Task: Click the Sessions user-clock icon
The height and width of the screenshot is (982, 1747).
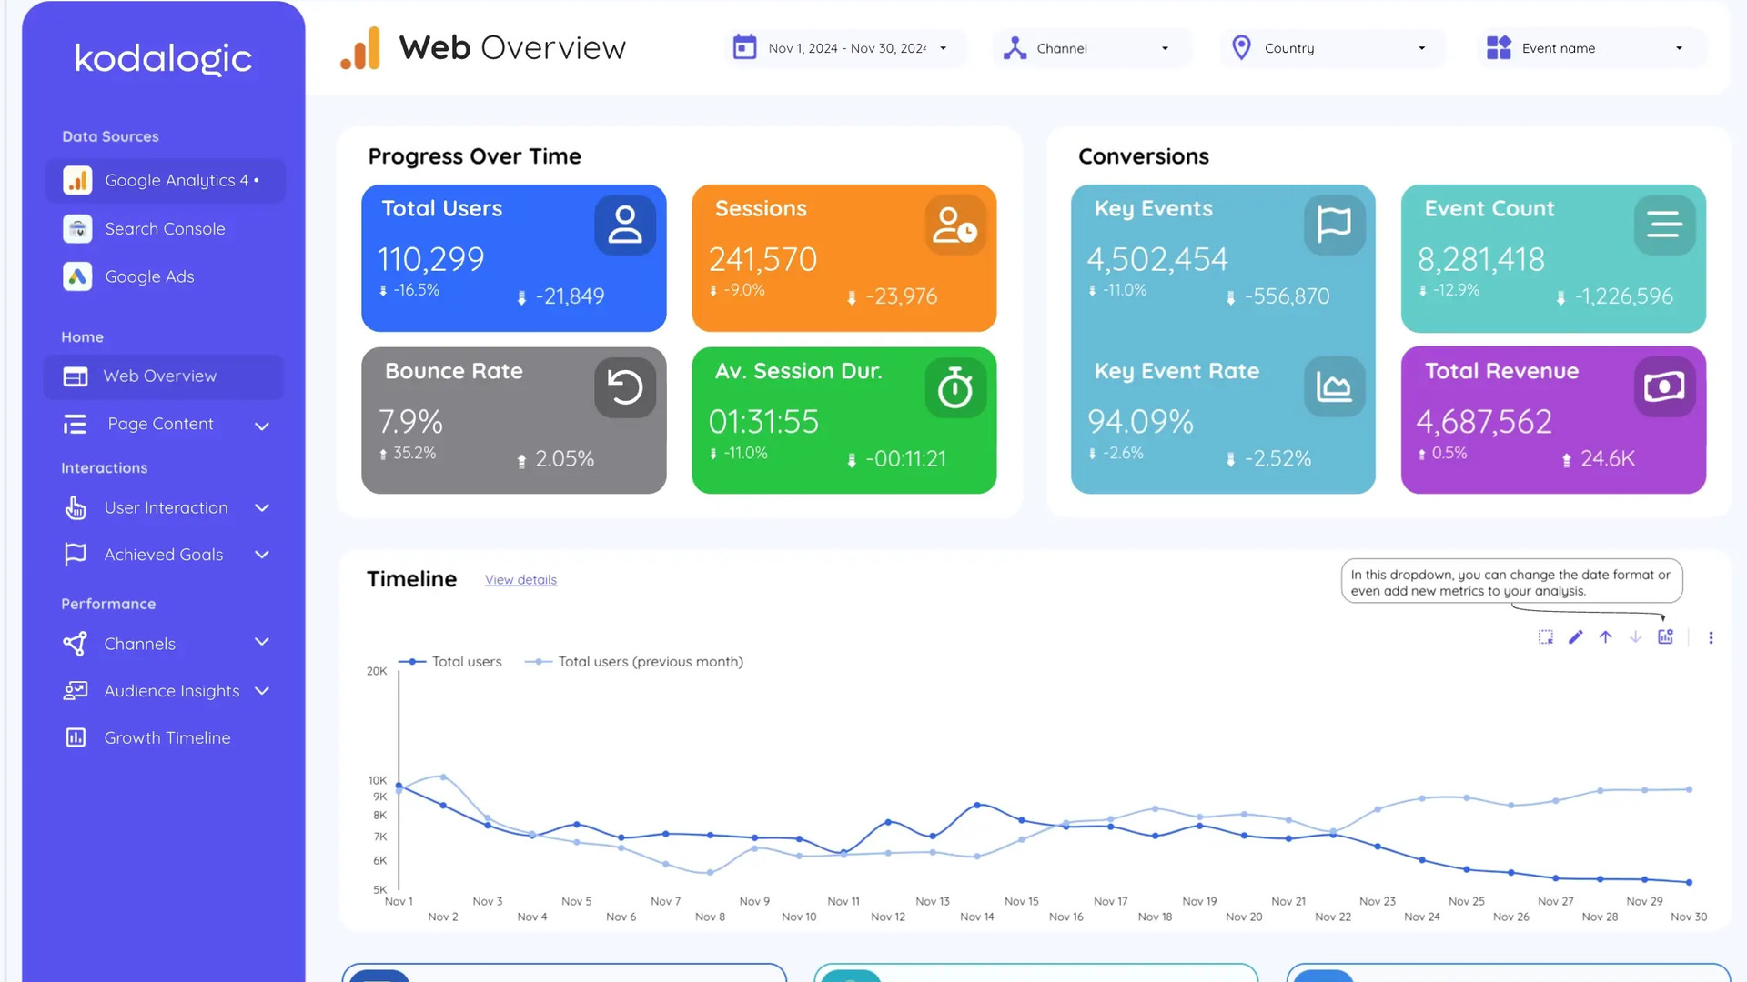Action: point(955,225)
